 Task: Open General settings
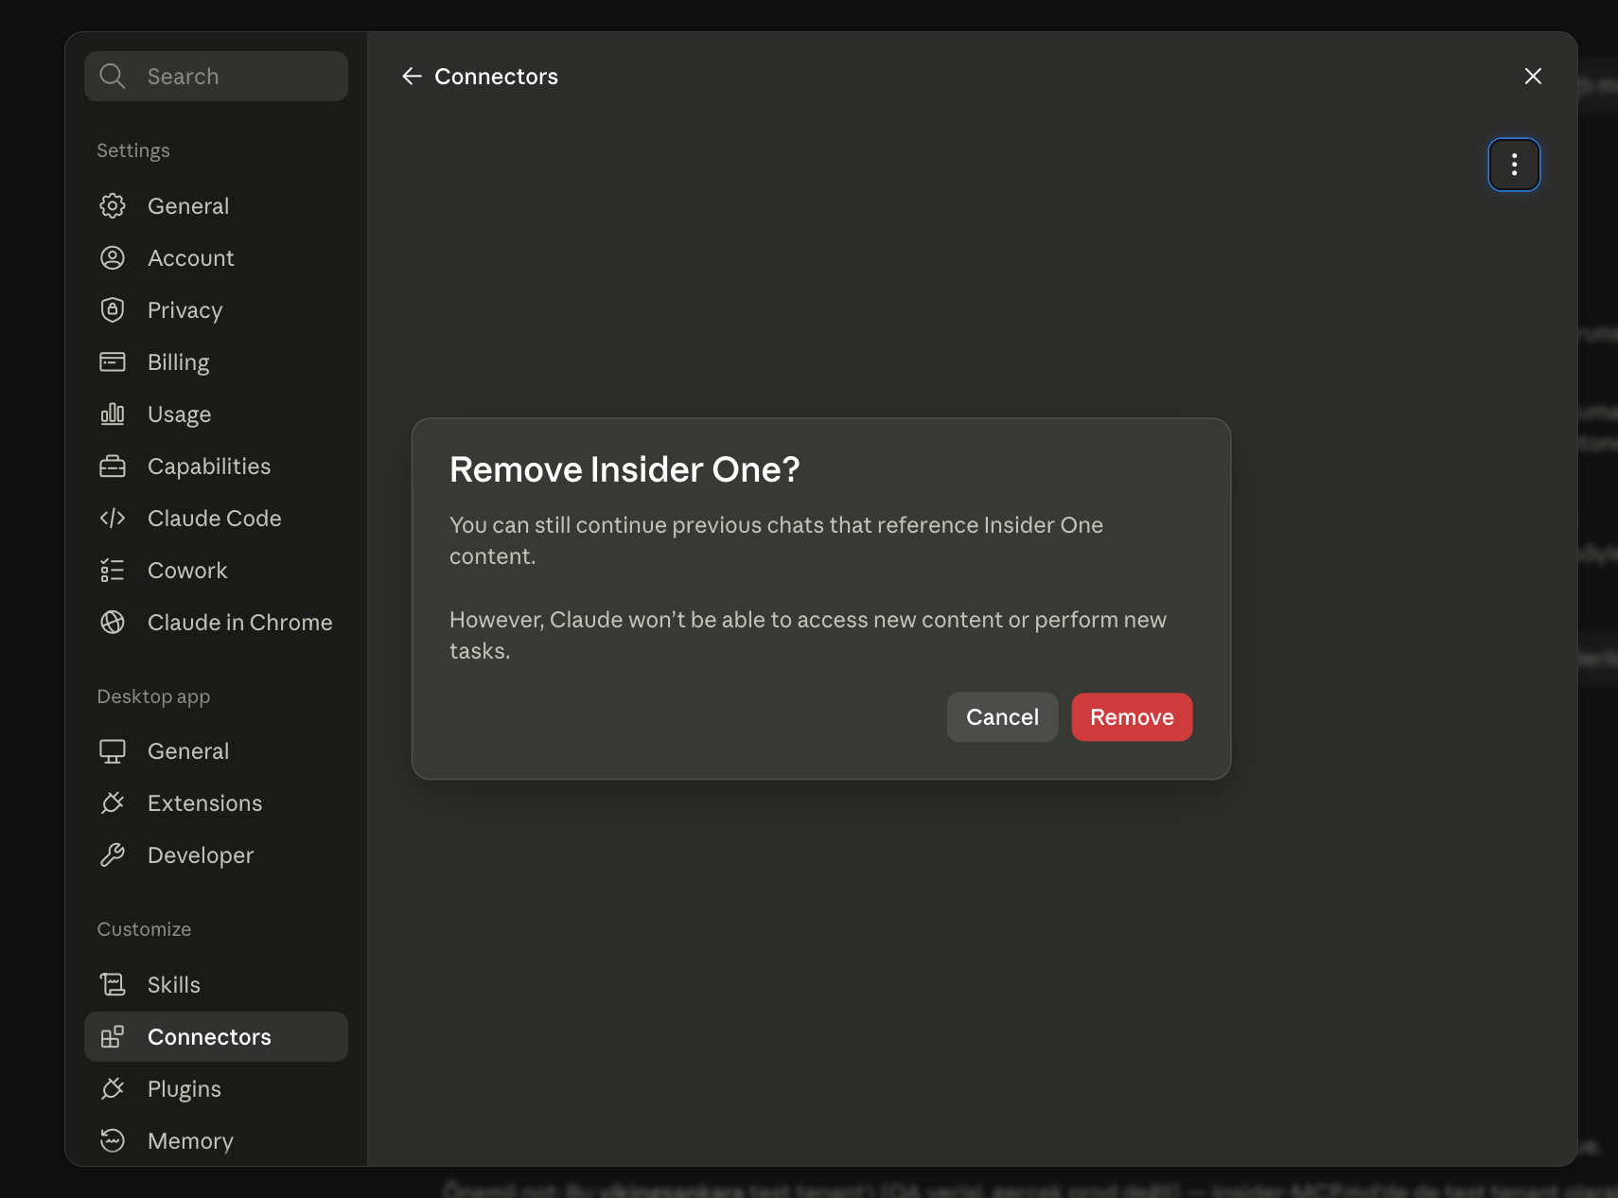[x=216, y=205]
